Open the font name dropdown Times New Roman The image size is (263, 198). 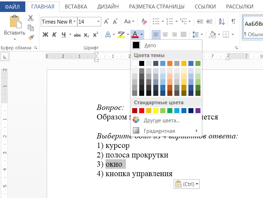point(74,22)
